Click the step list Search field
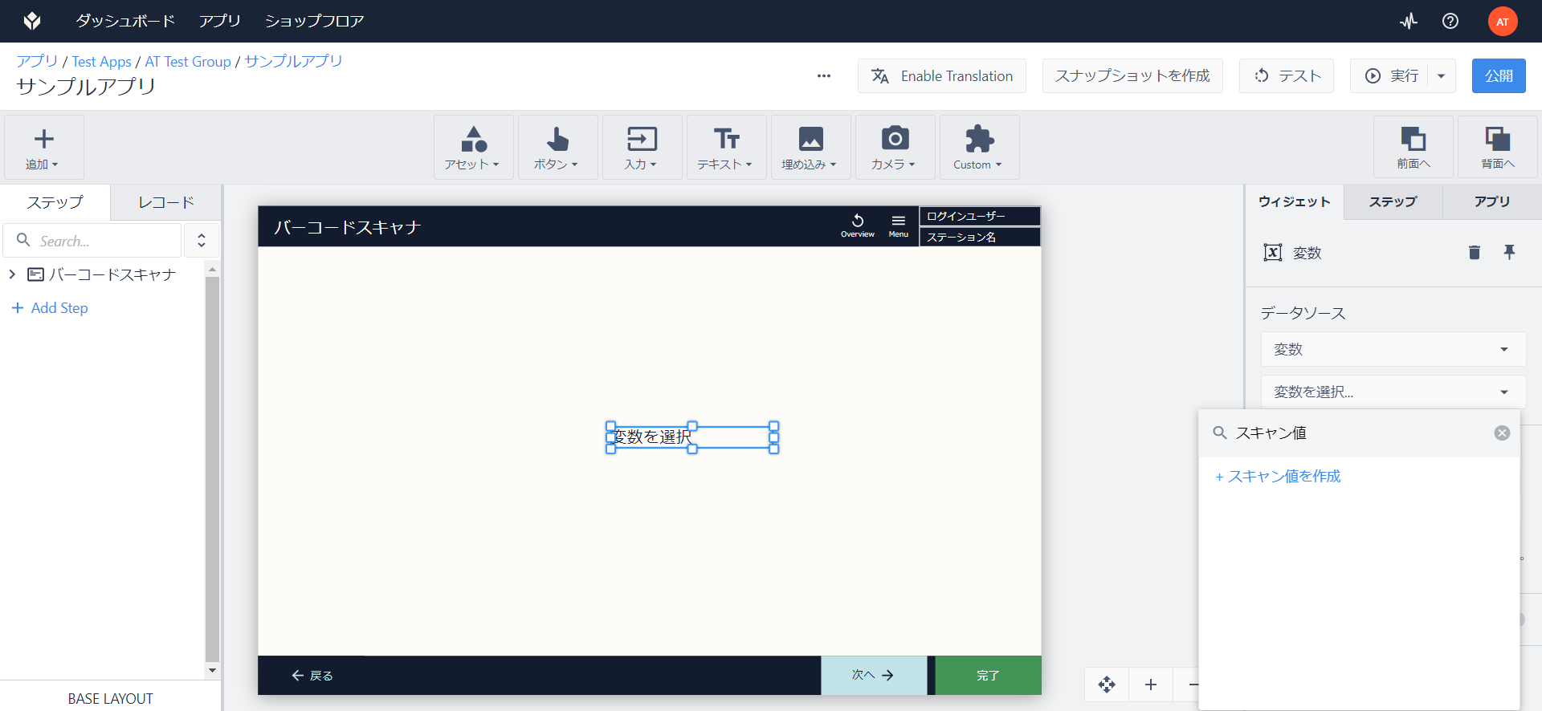Screen dimensions: 1542x711 click(x=92, y=241)
